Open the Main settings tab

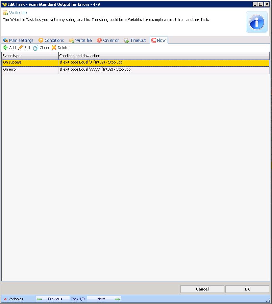click(x=18, y=40)
